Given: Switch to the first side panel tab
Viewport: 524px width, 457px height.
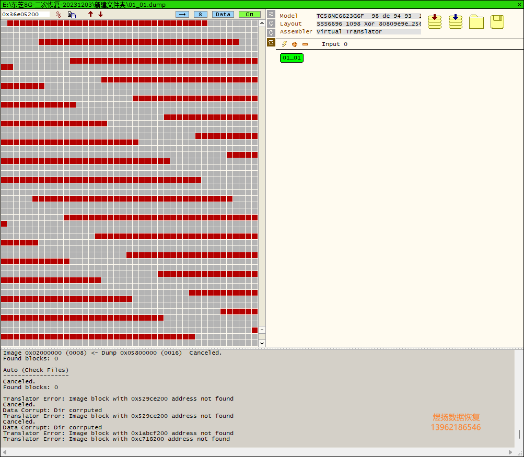Looking at the screenshot, I should tap(271, 14).
